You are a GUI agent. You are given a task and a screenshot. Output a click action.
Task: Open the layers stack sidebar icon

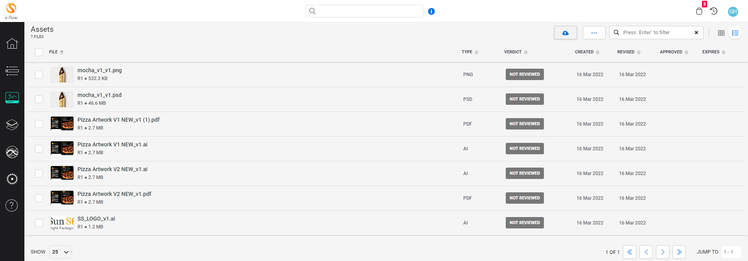pos(12,125)
